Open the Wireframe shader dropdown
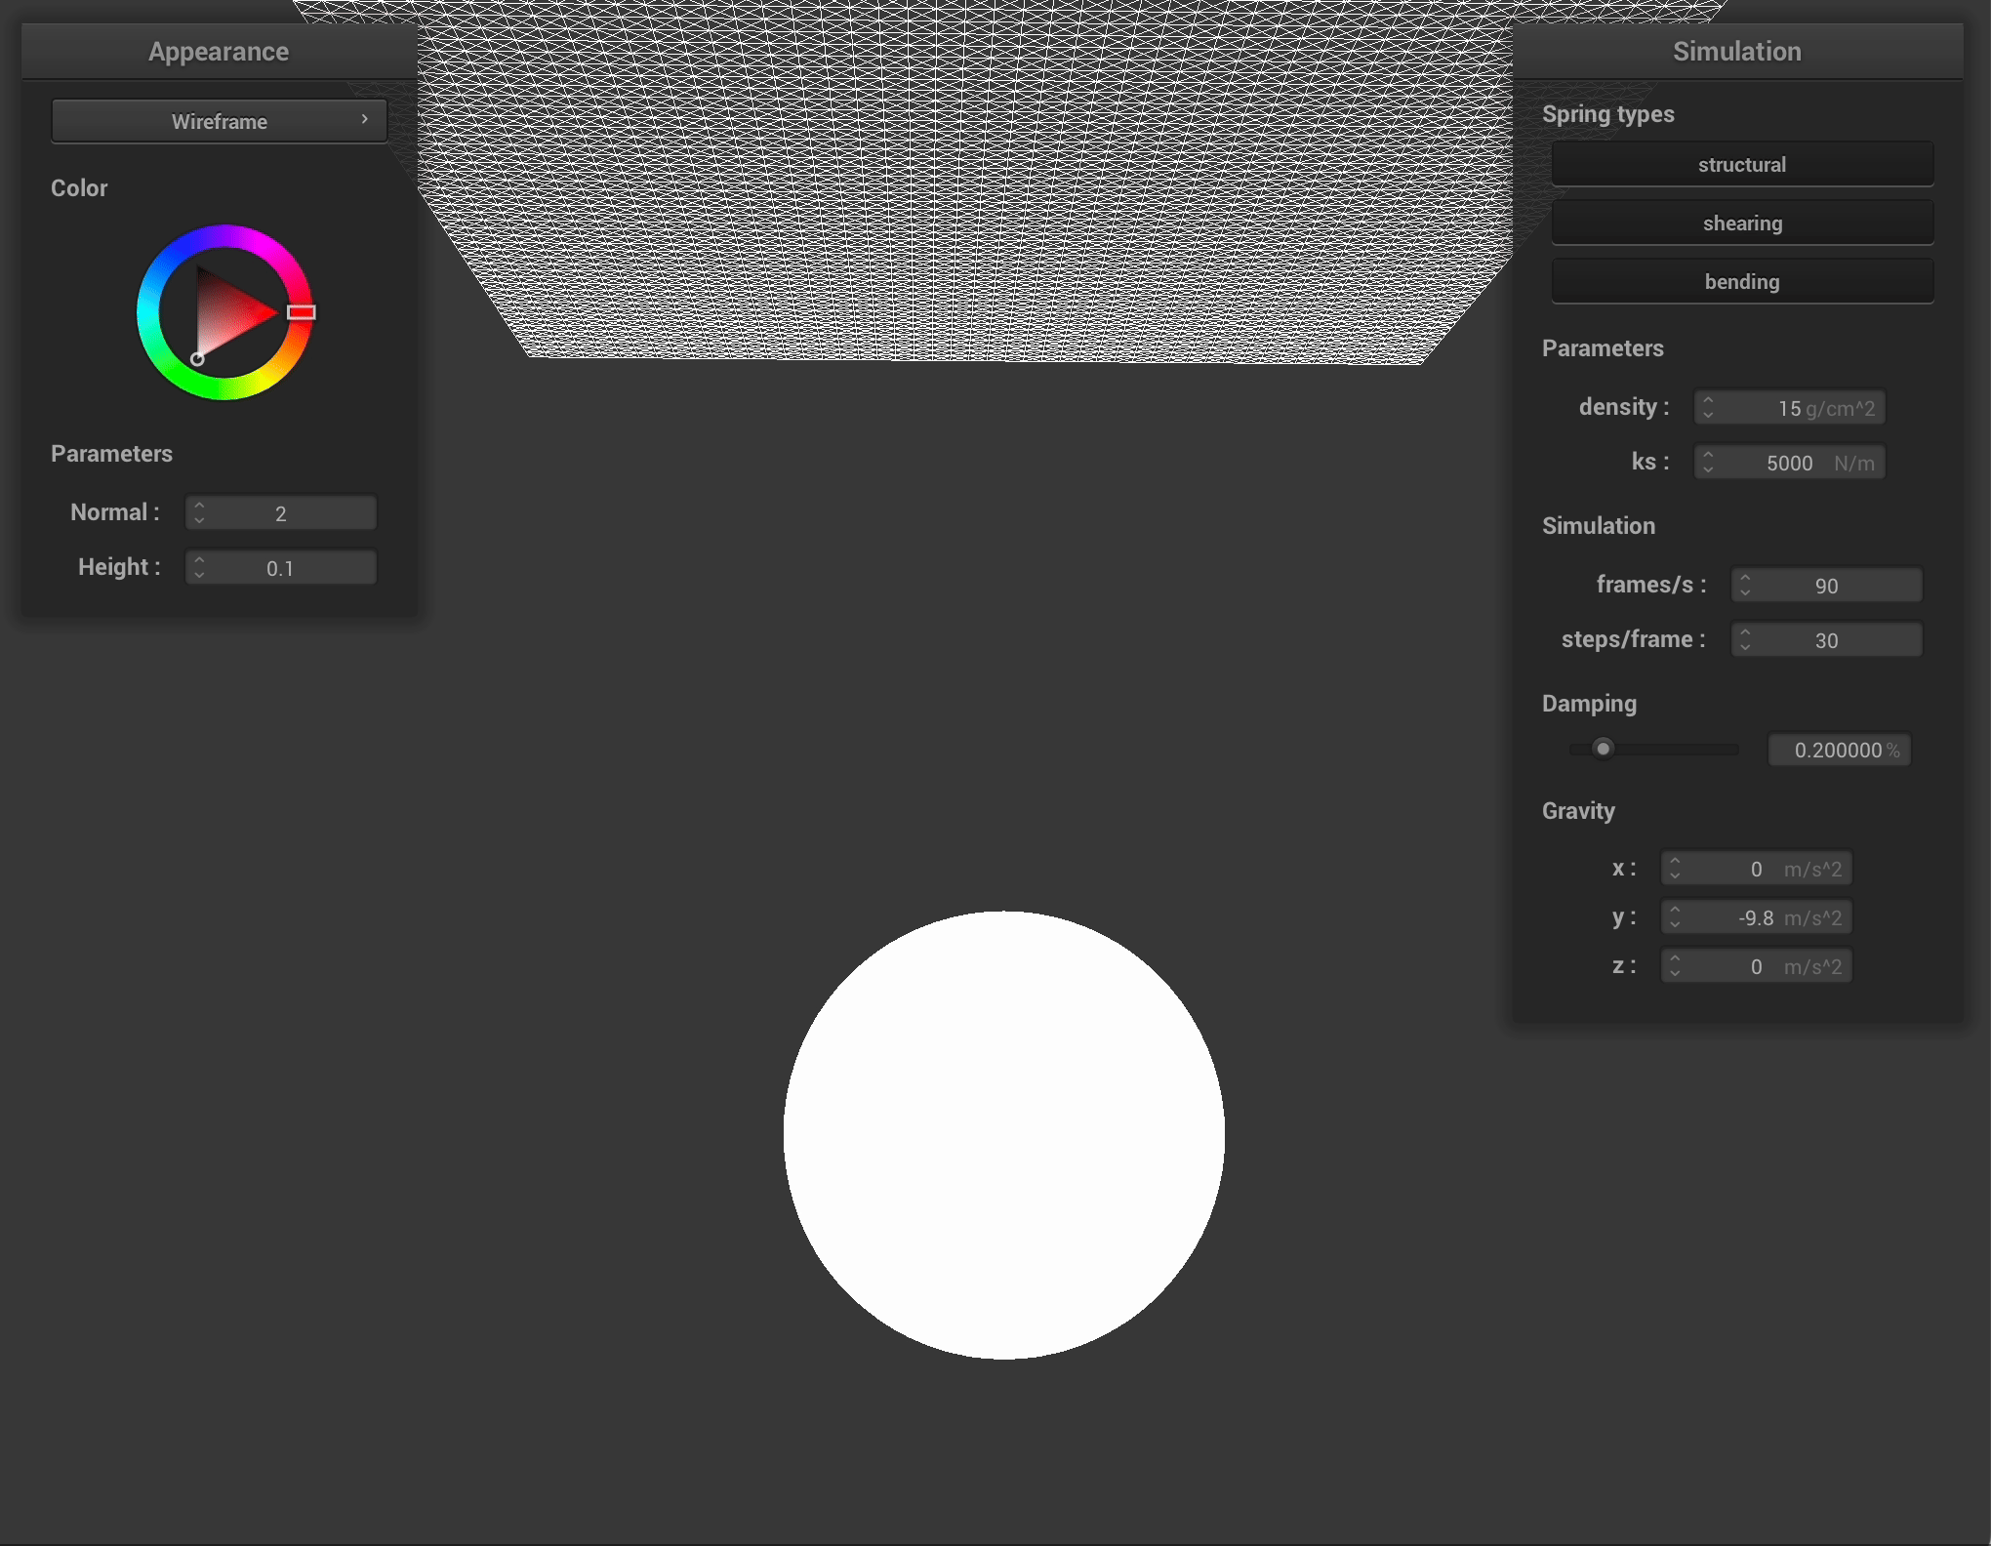The height and width of the screenshot is (1546, 1991). coord(220,121)
